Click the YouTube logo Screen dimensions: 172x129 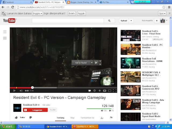tap(9, 20)
